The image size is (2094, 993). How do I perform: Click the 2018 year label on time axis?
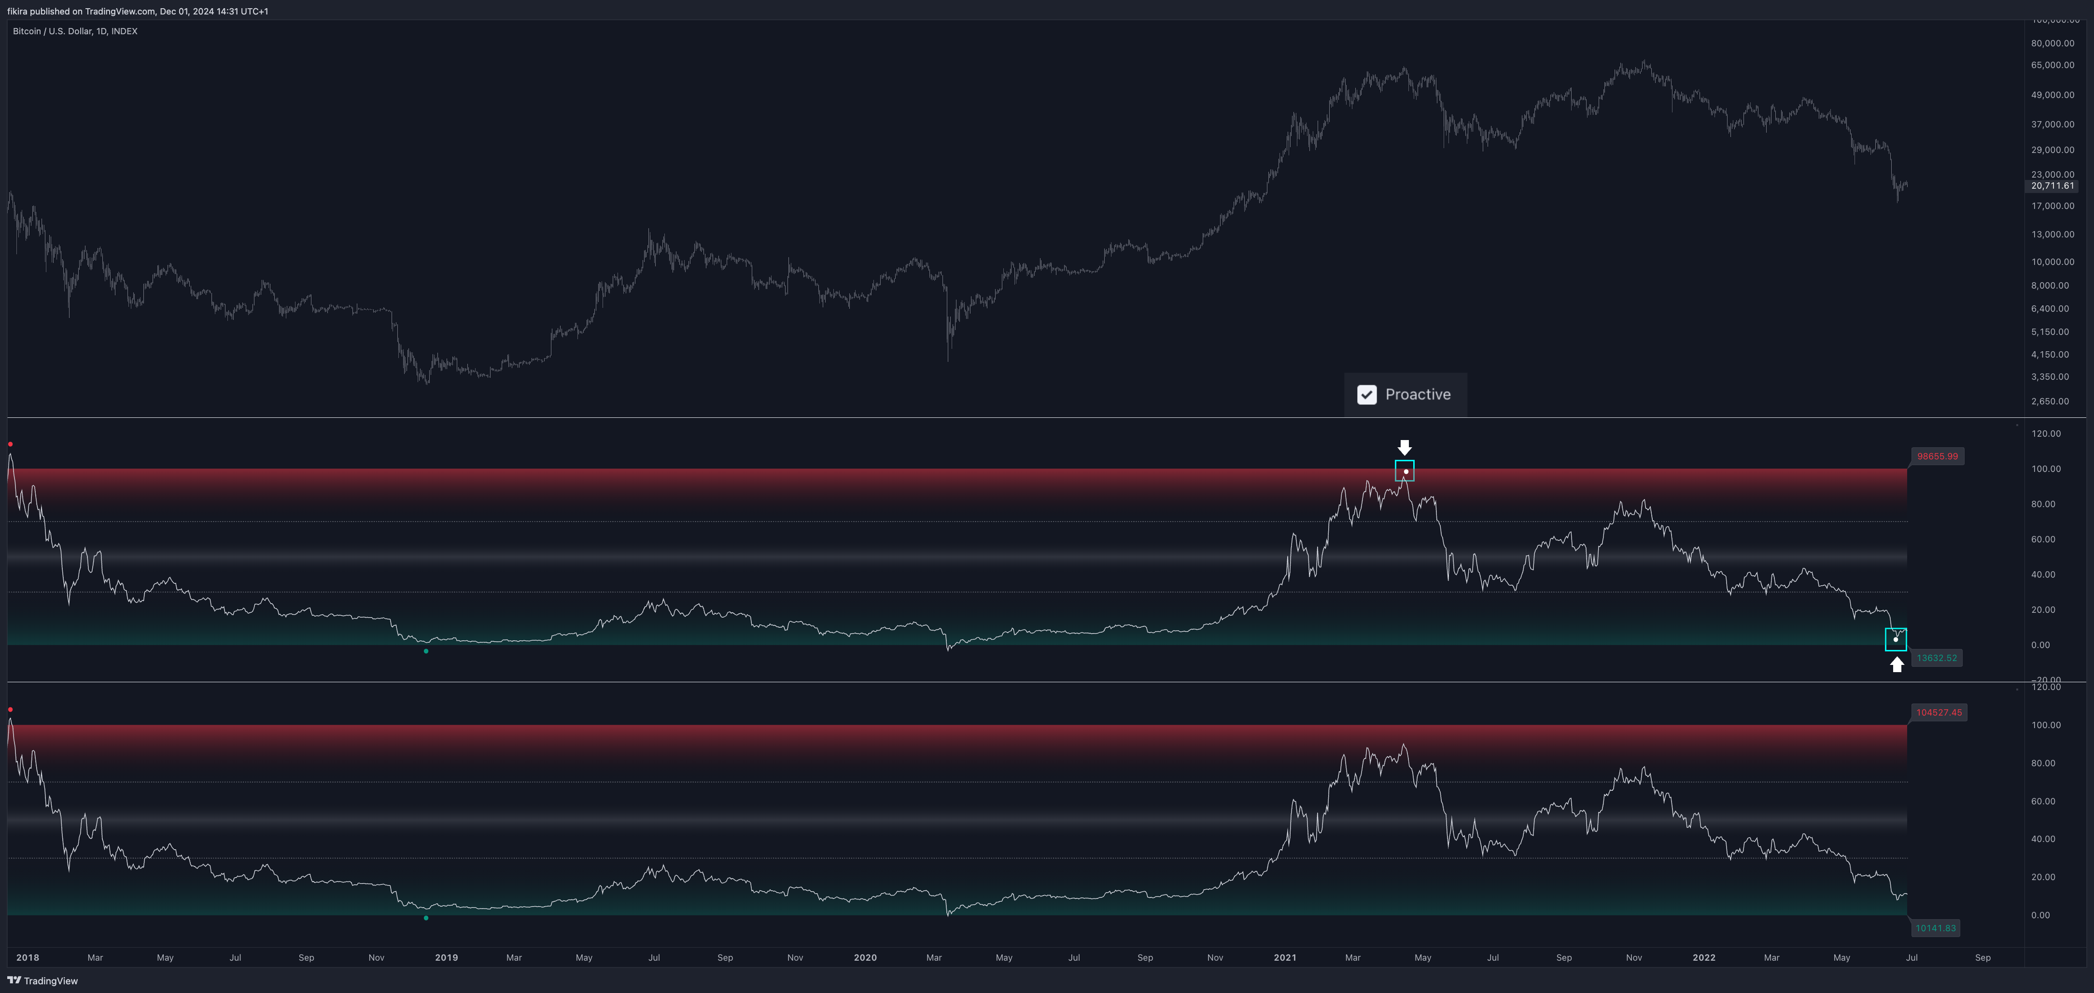click(x=28, y=957)
